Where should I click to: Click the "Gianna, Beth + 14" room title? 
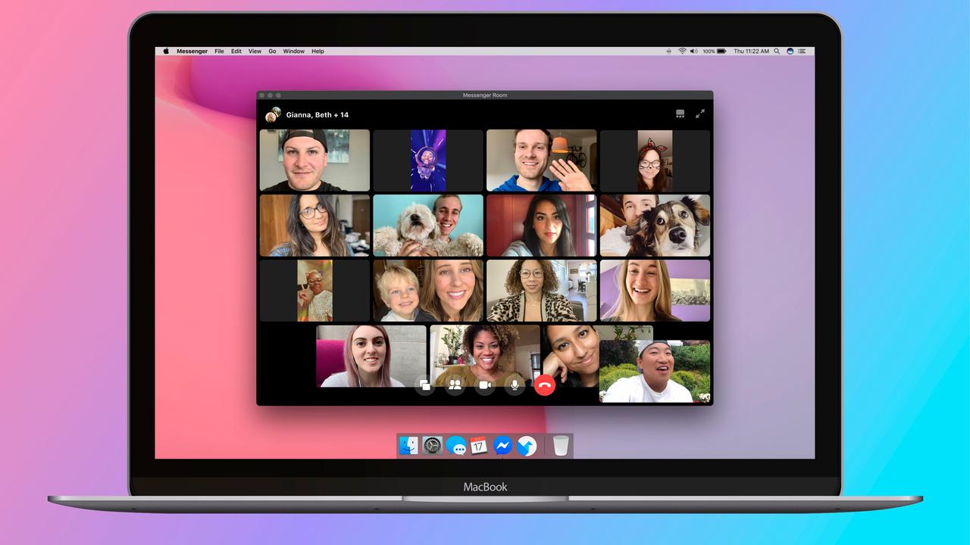[x=317, y=115]
